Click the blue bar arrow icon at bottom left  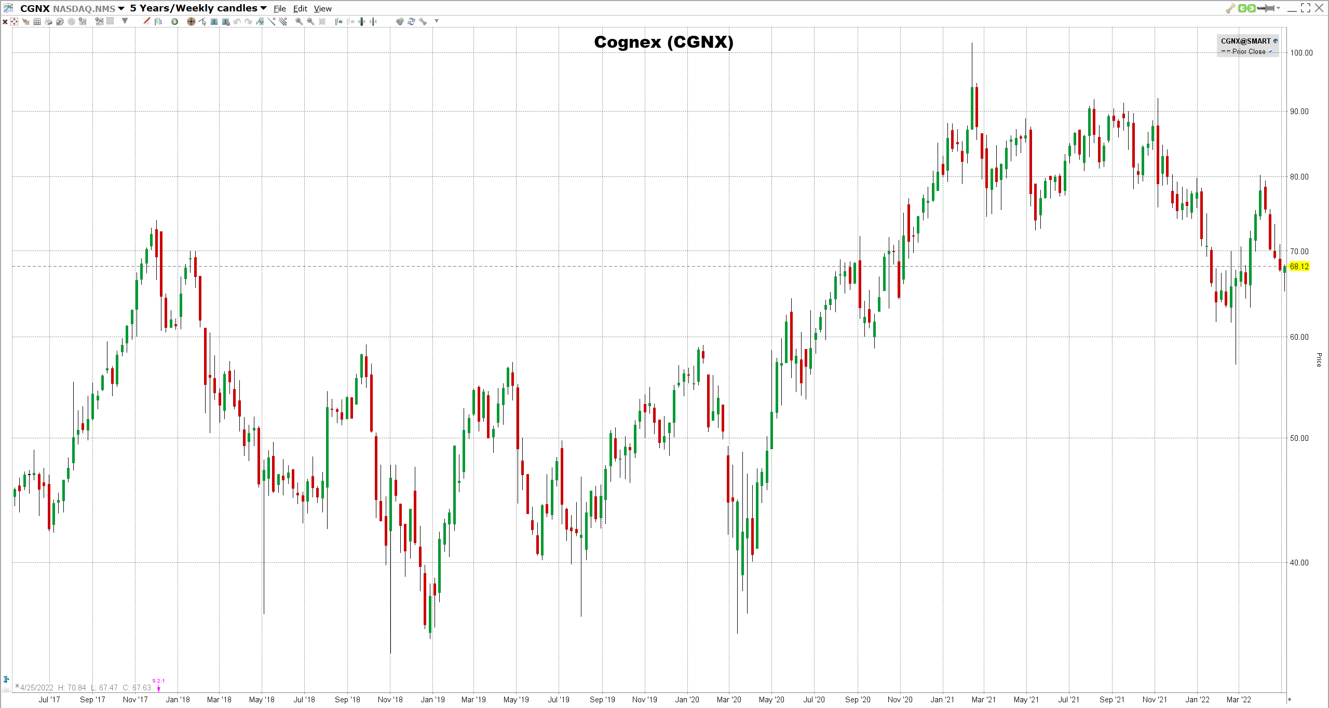pyautogui.click(x=6, y=679)
